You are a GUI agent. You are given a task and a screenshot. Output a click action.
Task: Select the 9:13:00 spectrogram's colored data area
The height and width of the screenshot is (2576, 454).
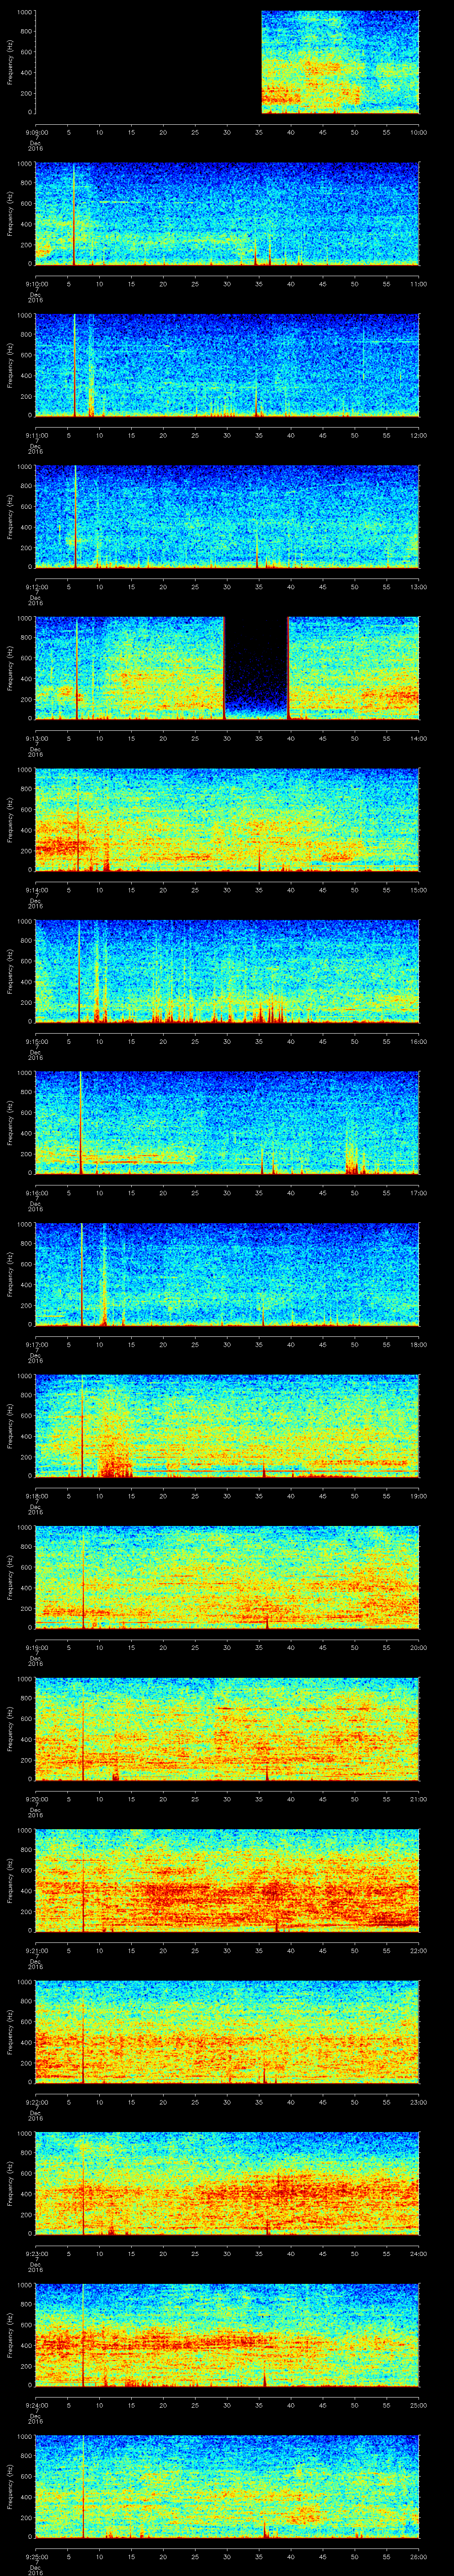point(227,668)
